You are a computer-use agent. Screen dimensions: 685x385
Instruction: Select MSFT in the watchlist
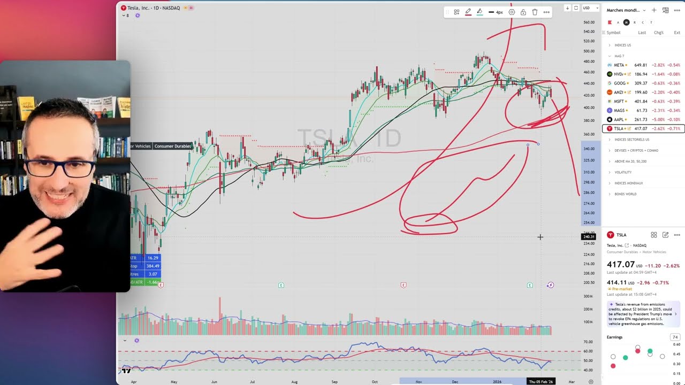(643, 102)
